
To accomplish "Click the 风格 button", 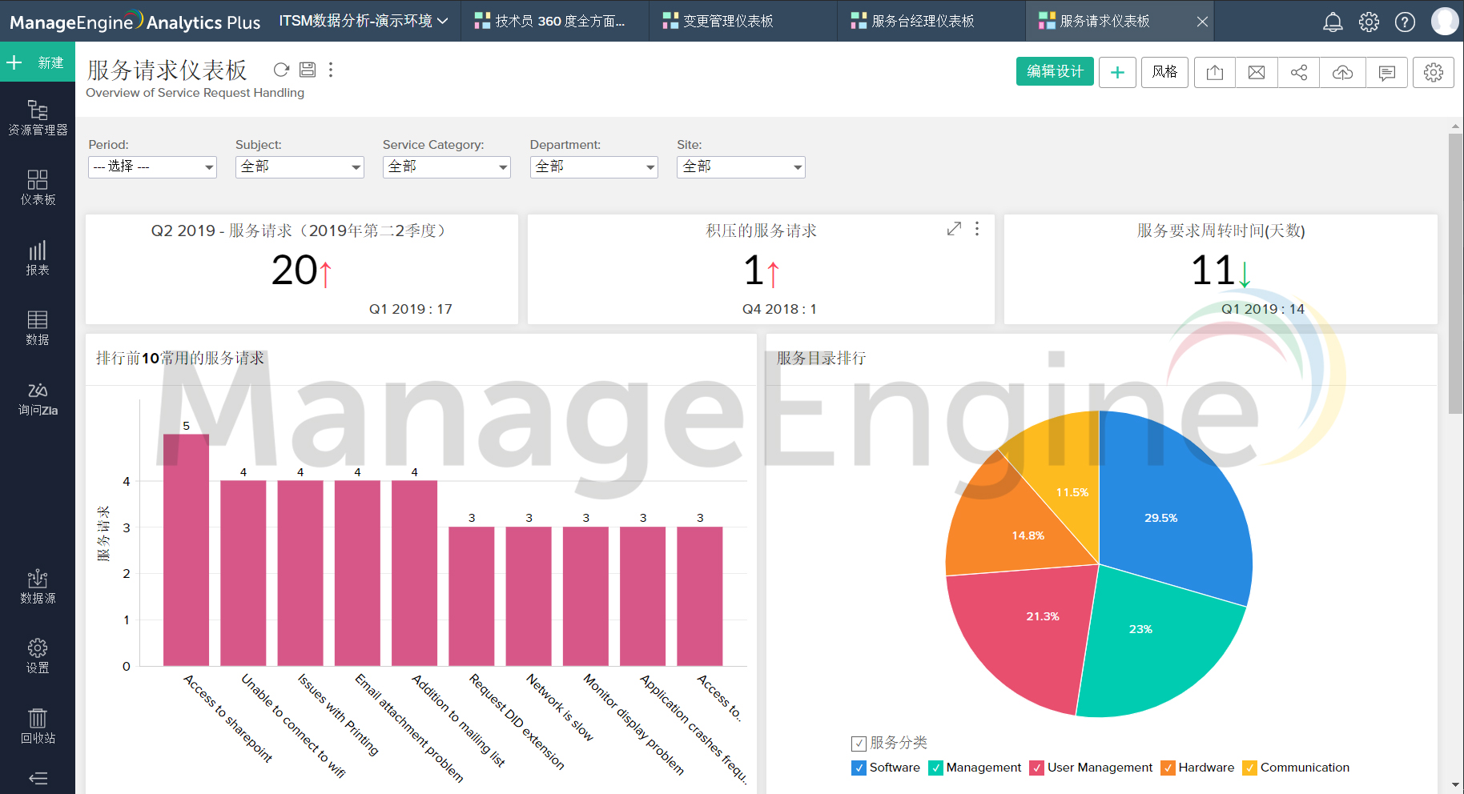I will (1164, 72).
